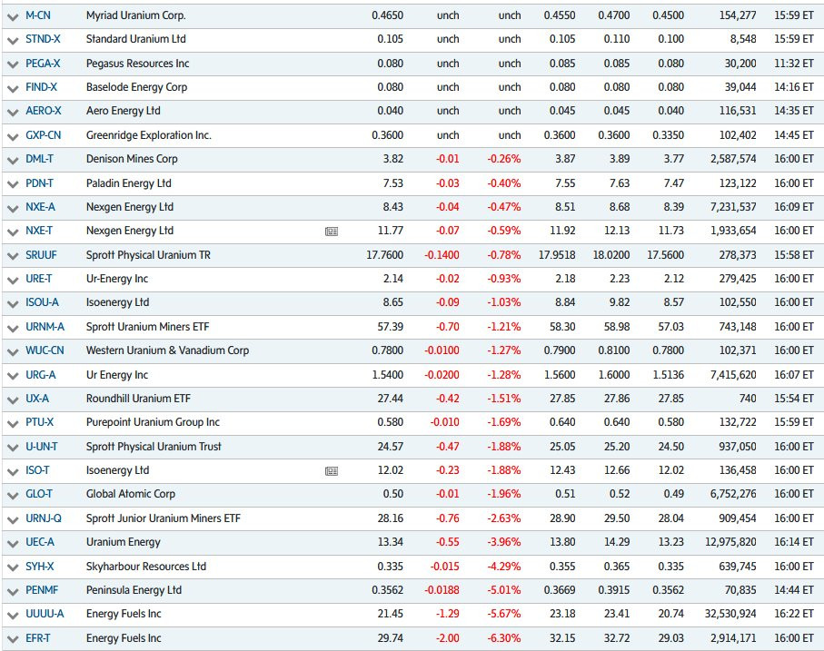The height and width of the screenshot is (651, 824).
Task: Open the DML-T ticker link
Action: pyautogui.click(x=39, y=159)
